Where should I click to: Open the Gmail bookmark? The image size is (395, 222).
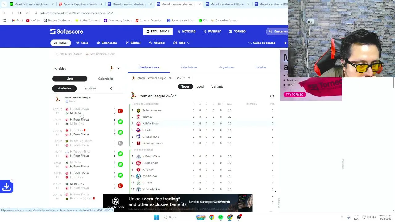point(17,21)
